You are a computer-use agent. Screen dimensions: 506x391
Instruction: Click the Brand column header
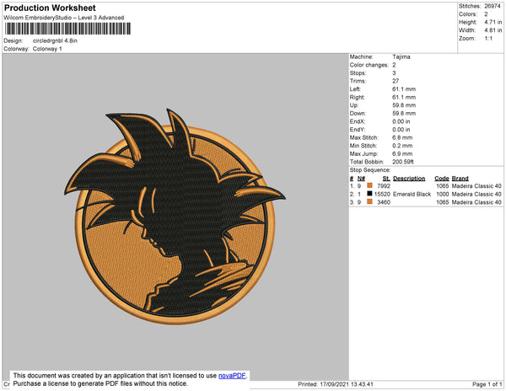click(x=460, y=179)
